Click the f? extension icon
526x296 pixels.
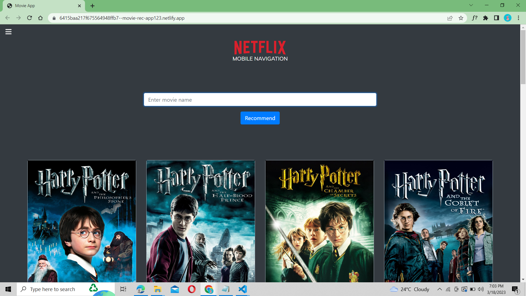click(x=474, y=18)
